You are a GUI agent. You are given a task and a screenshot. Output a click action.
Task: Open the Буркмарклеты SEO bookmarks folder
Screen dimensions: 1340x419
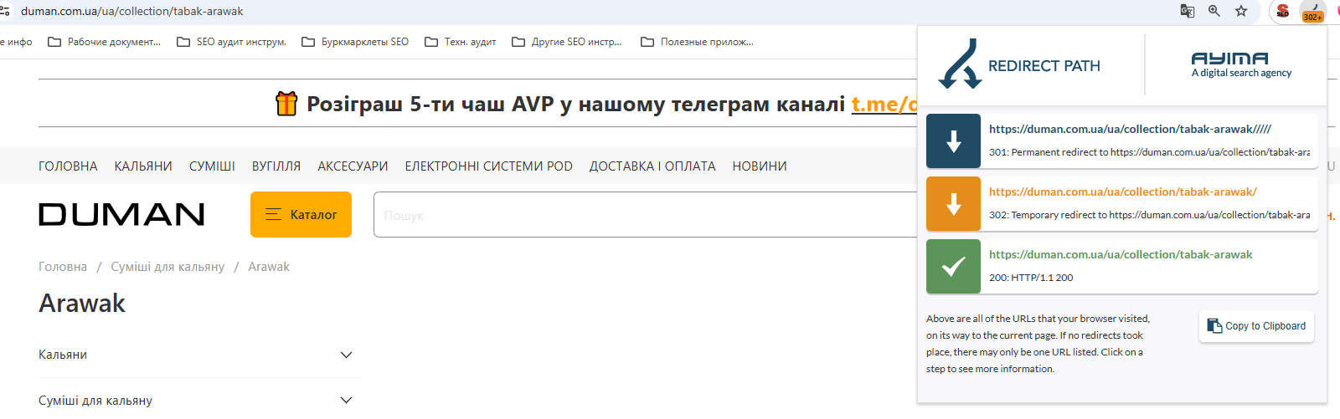tap(355, 42)
